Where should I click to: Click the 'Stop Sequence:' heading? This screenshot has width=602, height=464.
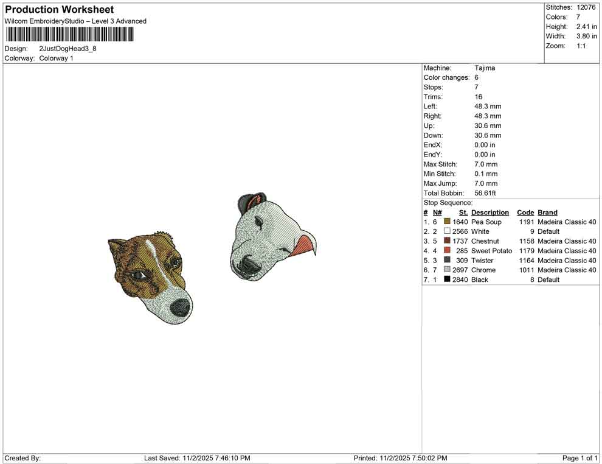[448, 203]
